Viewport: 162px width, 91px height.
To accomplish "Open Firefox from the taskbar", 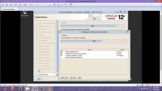I will point(20,89).
